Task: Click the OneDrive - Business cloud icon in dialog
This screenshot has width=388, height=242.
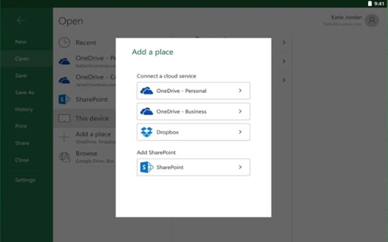Action: click(x=146, y=111)
